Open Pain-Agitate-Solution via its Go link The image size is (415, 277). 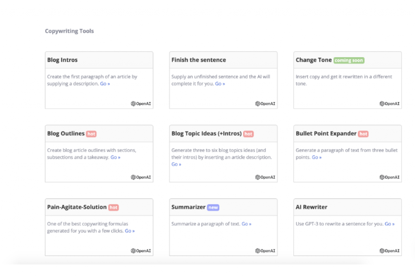130,231
